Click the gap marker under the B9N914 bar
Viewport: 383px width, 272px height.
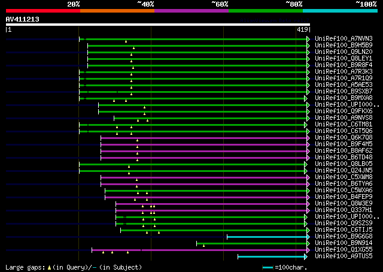coord(203,246)
